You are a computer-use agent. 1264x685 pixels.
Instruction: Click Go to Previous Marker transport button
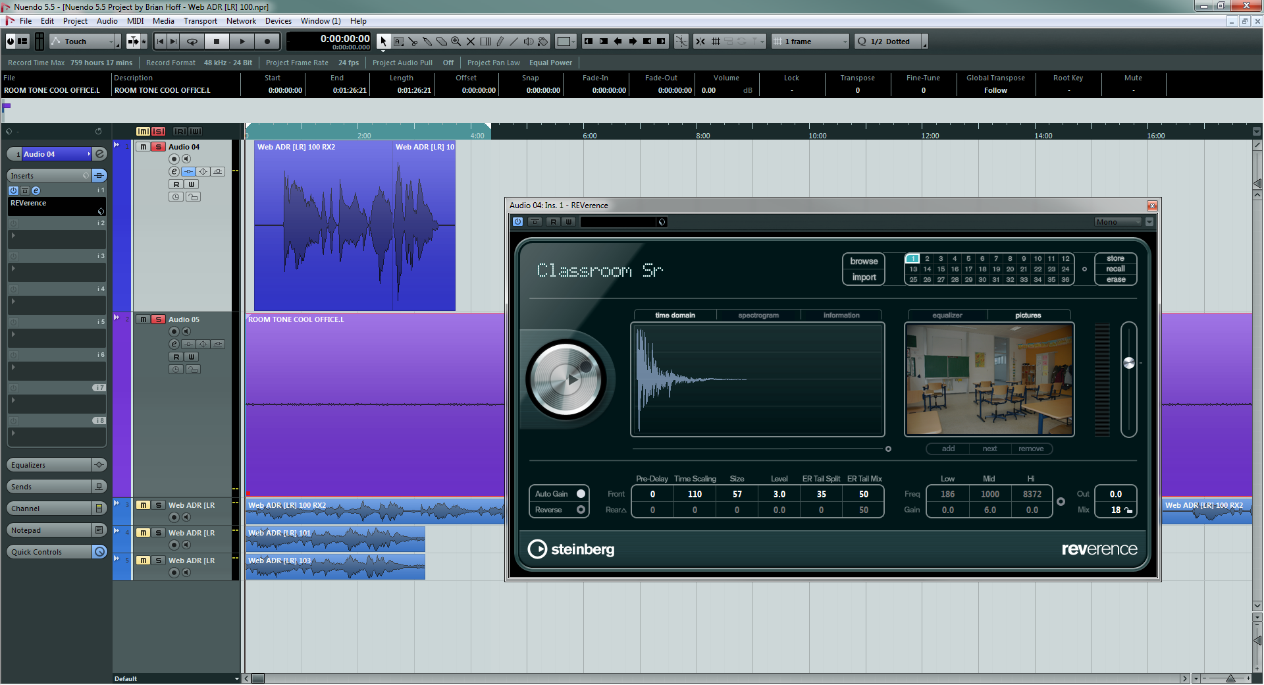tap(160, 41)
